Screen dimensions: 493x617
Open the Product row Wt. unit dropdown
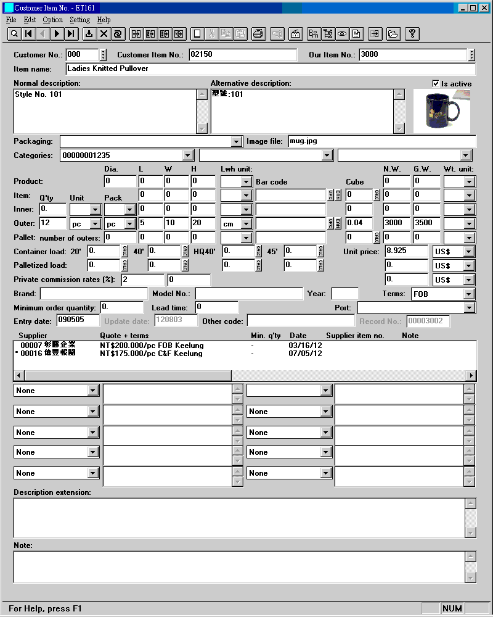pyautogui.click(x=470, y=181)
